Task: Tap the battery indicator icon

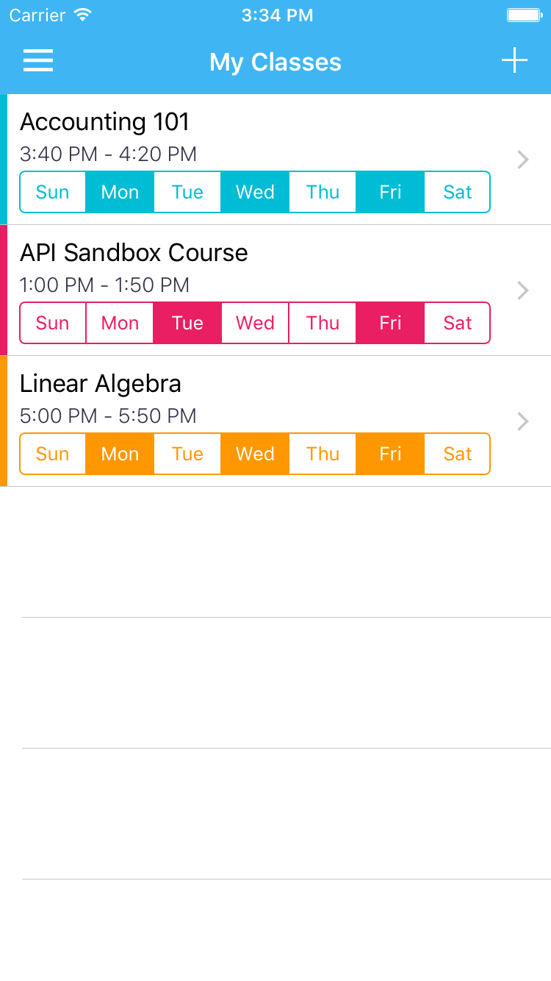Action: point(524,15)
